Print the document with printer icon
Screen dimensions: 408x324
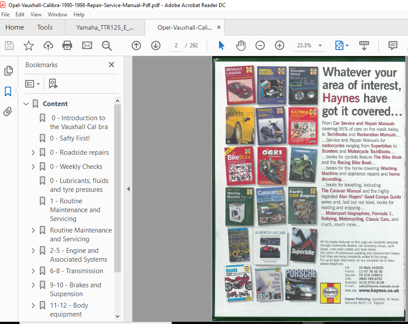tap(67, 46)
